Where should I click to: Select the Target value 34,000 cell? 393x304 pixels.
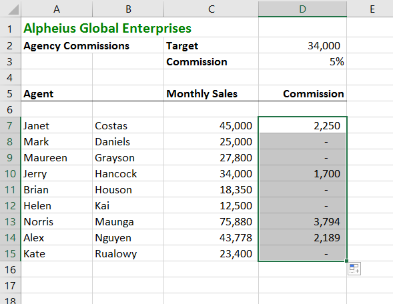coord(302,45)
